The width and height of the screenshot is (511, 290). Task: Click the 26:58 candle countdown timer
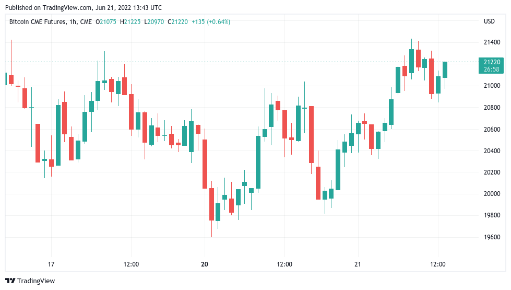coord(491,69)
